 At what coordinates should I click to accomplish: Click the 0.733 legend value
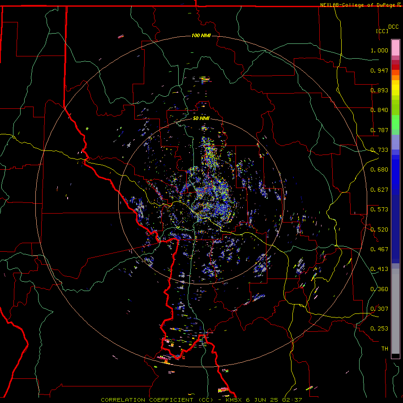coord(379,150)
